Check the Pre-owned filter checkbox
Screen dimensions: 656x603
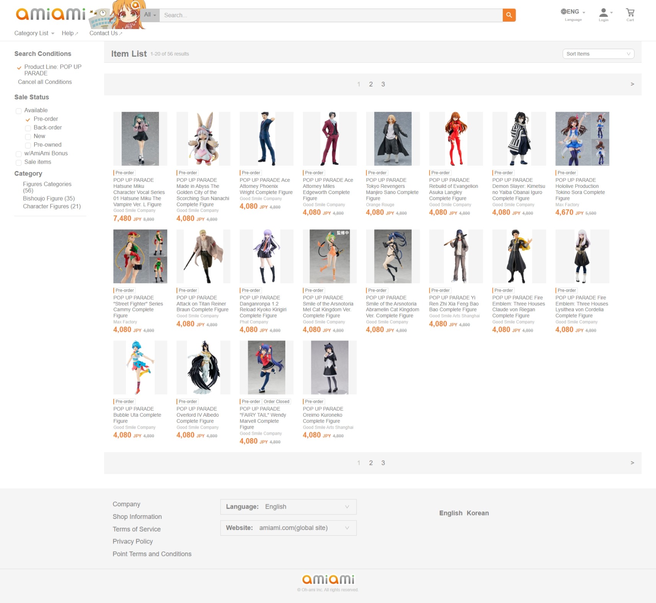28,145
